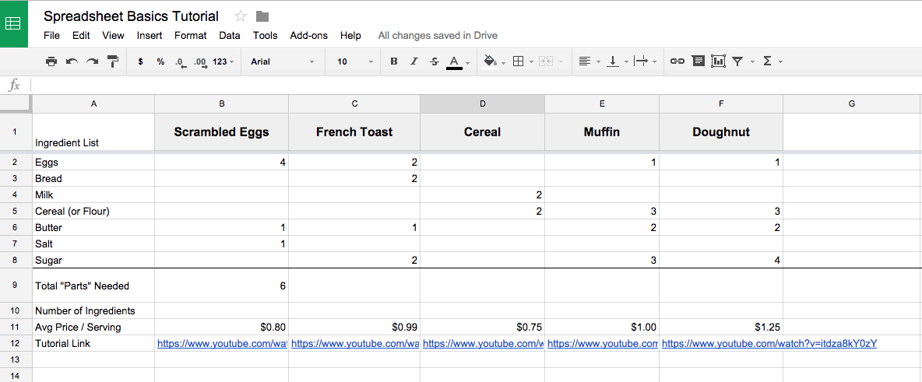Screen dimensions: 922x382
Task: Toggle italic formatting
Action: (414, 61)
